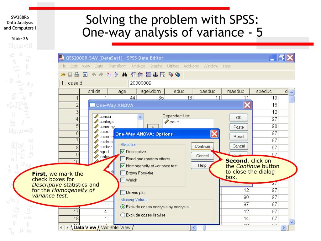Click the Select Cases toolbar icon
The height and width of the screenshot is (241, 321).
pos(162,75)
